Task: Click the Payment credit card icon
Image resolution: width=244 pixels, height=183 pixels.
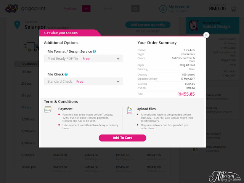Action: pos(48,109)
